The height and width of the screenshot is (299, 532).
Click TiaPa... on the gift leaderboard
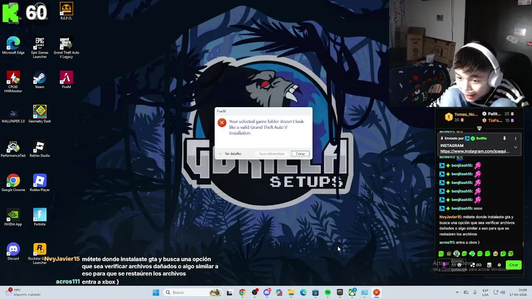point(495,120)
